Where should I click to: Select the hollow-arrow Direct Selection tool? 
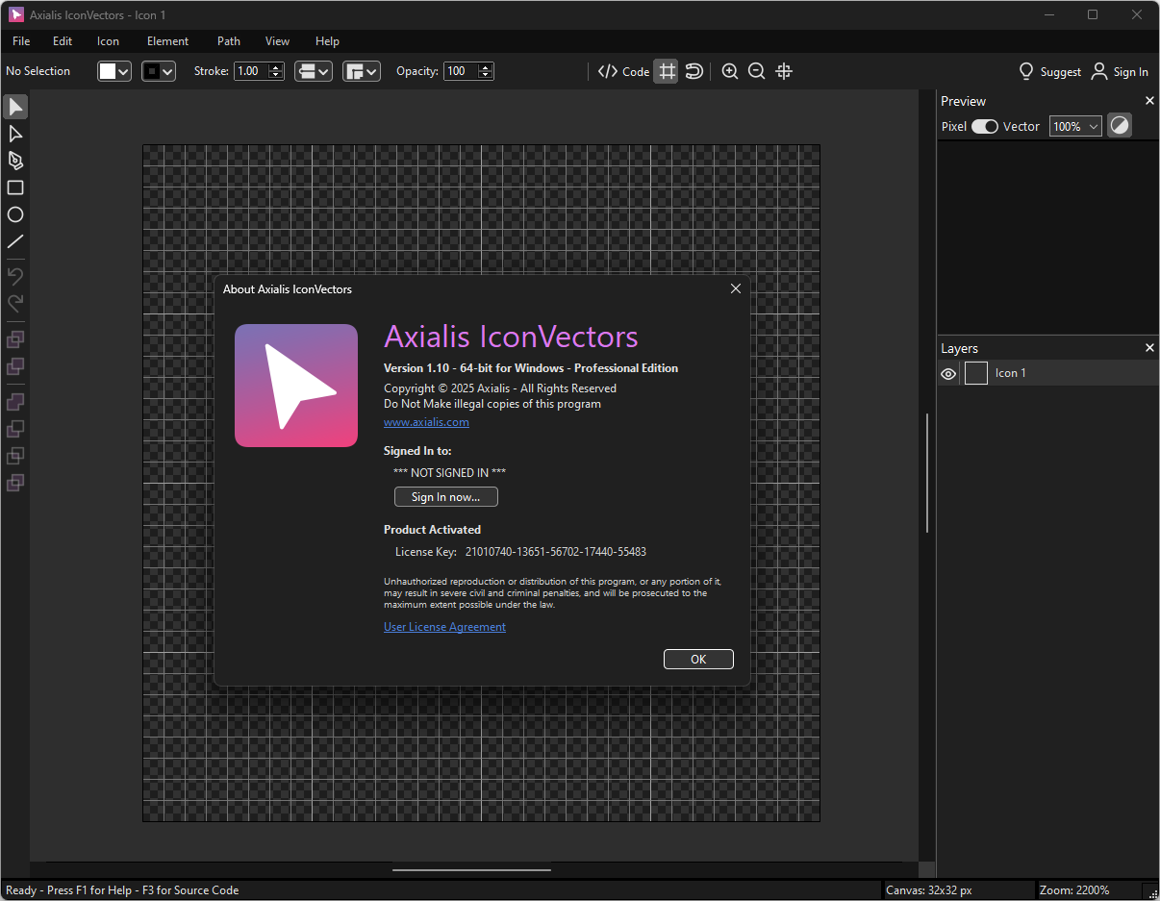pos(15,134)
